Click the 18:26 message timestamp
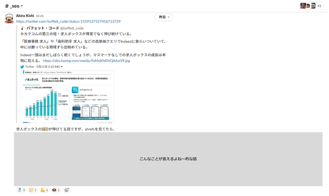329x196 pixels. point(39,16)
